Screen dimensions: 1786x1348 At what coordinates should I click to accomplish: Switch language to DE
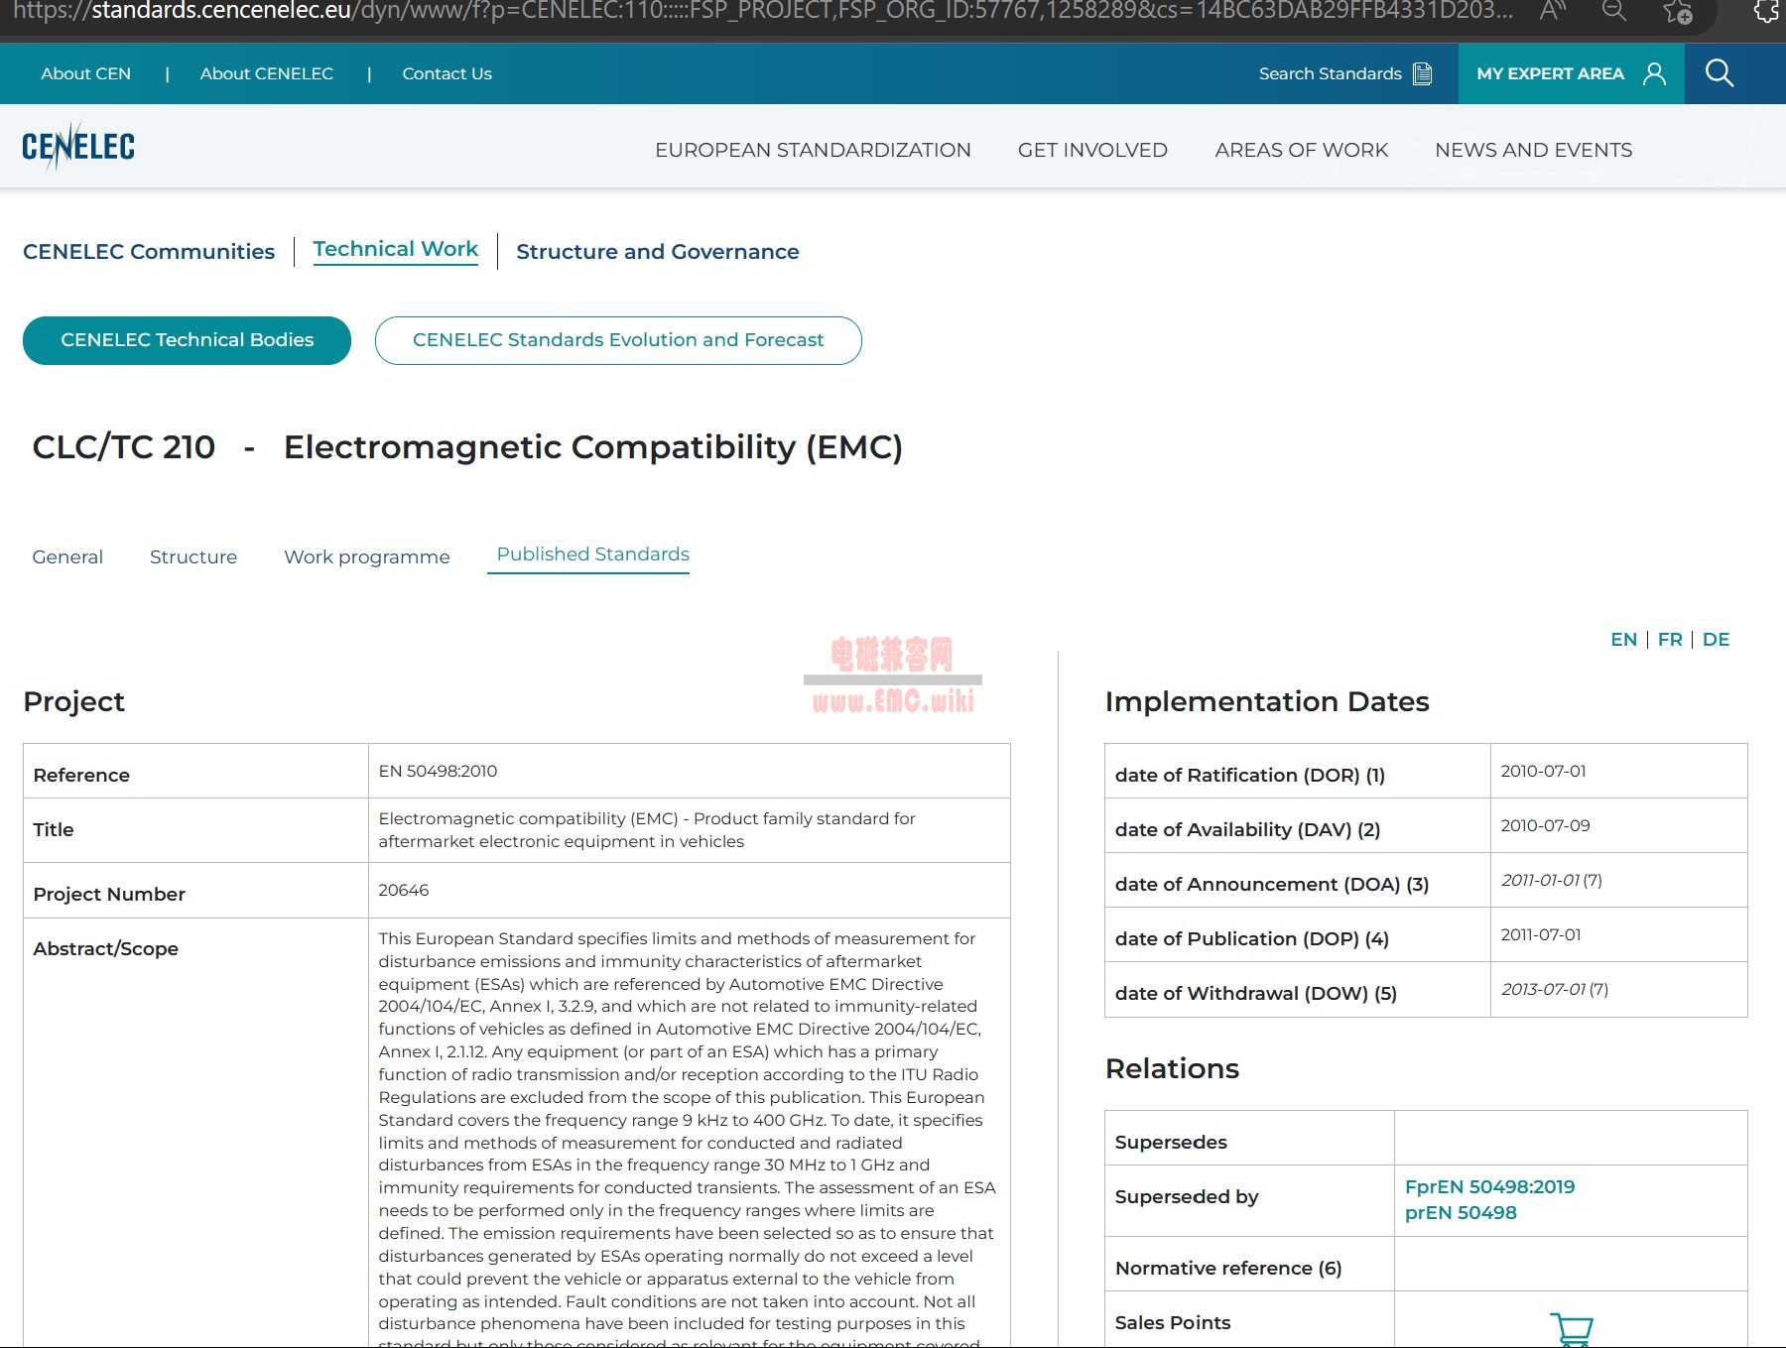point(1716,640)
